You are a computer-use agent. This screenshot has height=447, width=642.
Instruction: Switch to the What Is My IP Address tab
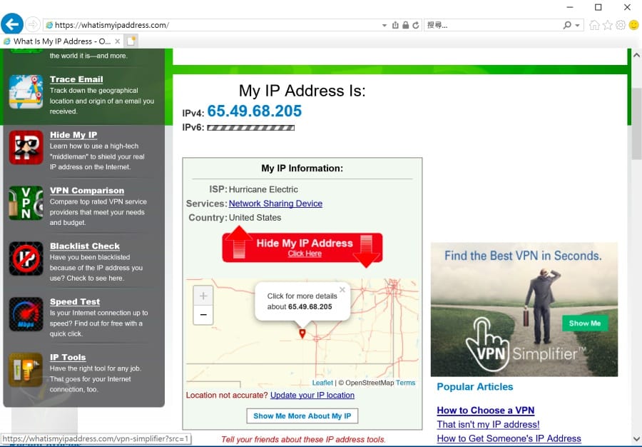[62, 41]
